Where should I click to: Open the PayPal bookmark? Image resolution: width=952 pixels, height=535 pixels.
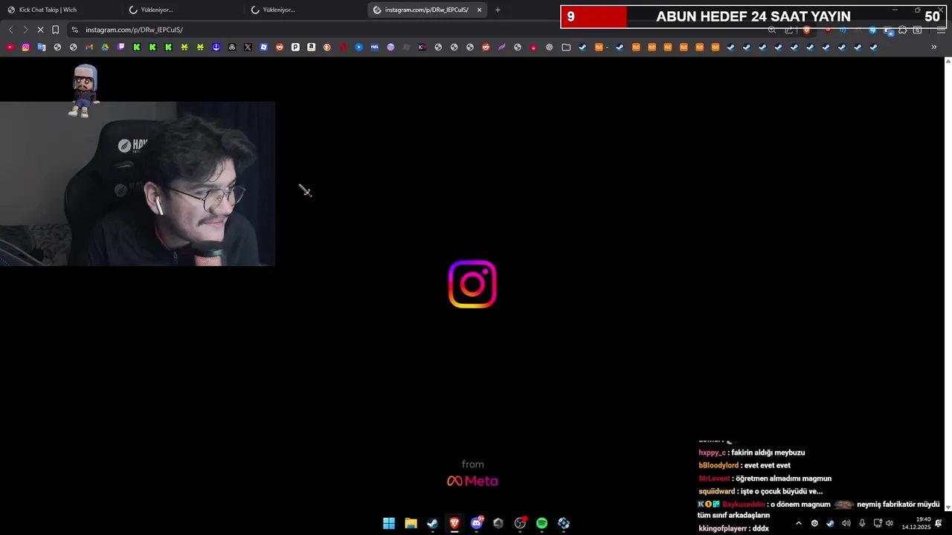295,48
